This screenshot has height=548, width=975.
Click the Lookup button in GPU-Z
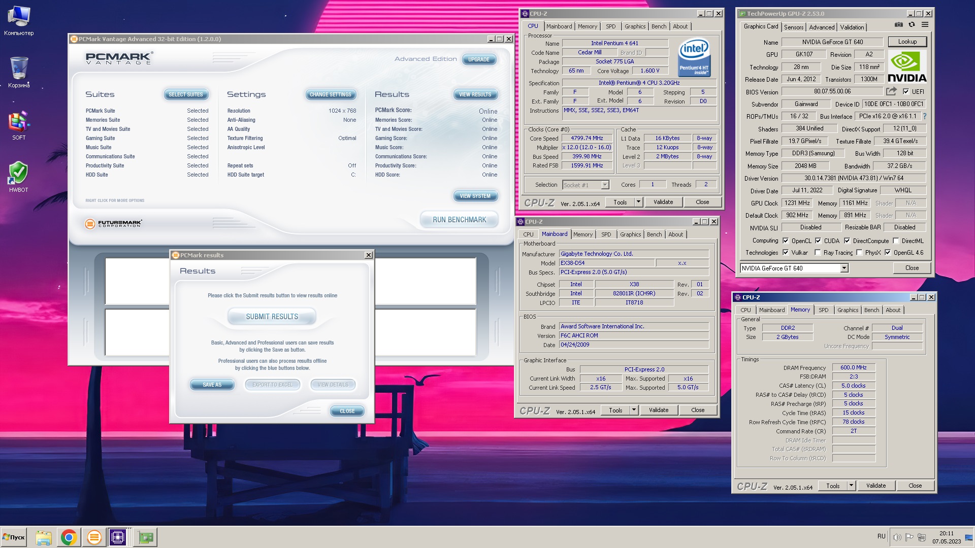click(x=907, y=42)
